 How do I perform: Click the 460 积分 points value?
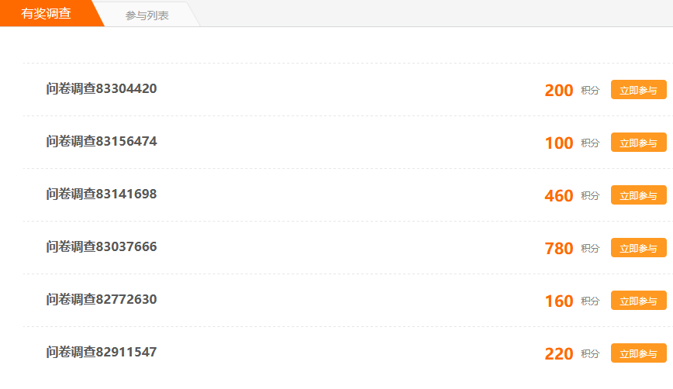coord(559,196)
